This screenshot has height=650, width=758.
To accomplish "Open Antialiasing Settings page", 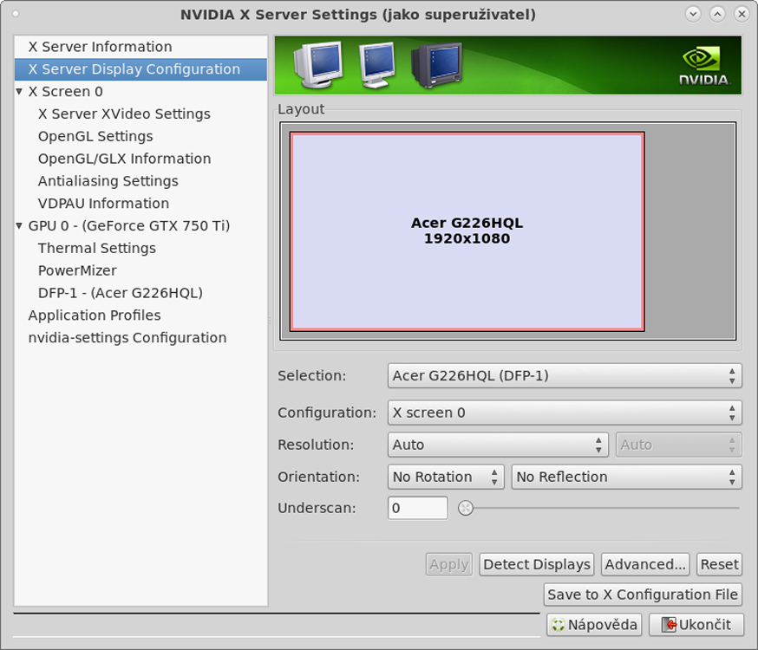I will pos(108,181).
